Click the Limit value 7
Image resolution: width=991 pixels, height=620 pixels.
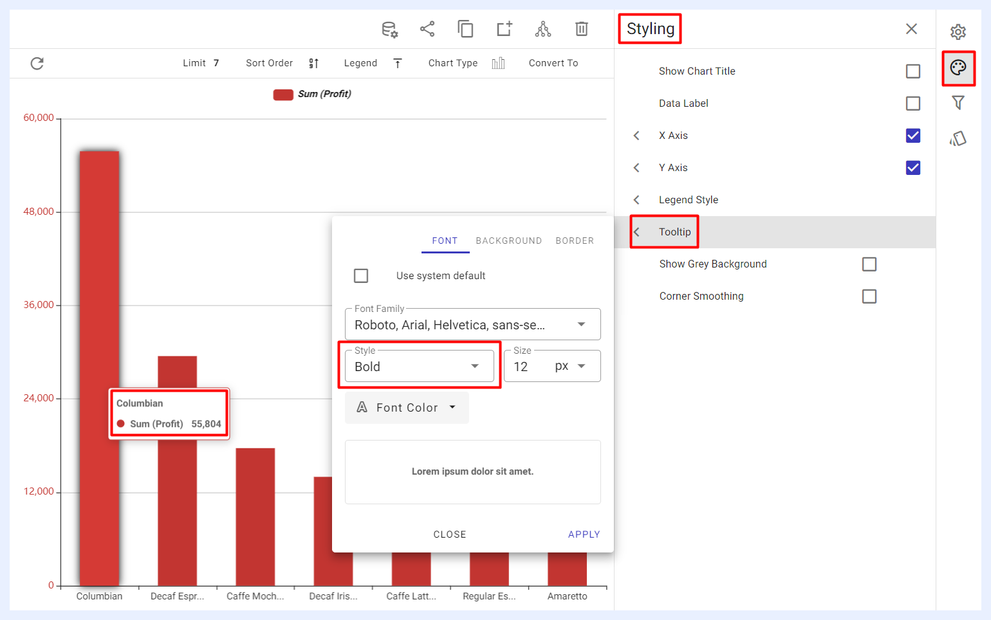coord(216,63)
